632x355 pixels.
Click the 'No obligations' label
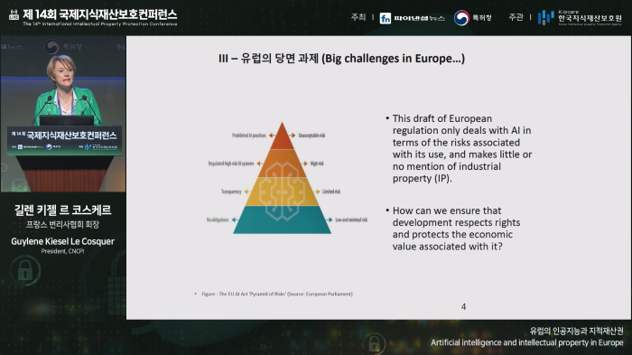[x=218, y=220]
